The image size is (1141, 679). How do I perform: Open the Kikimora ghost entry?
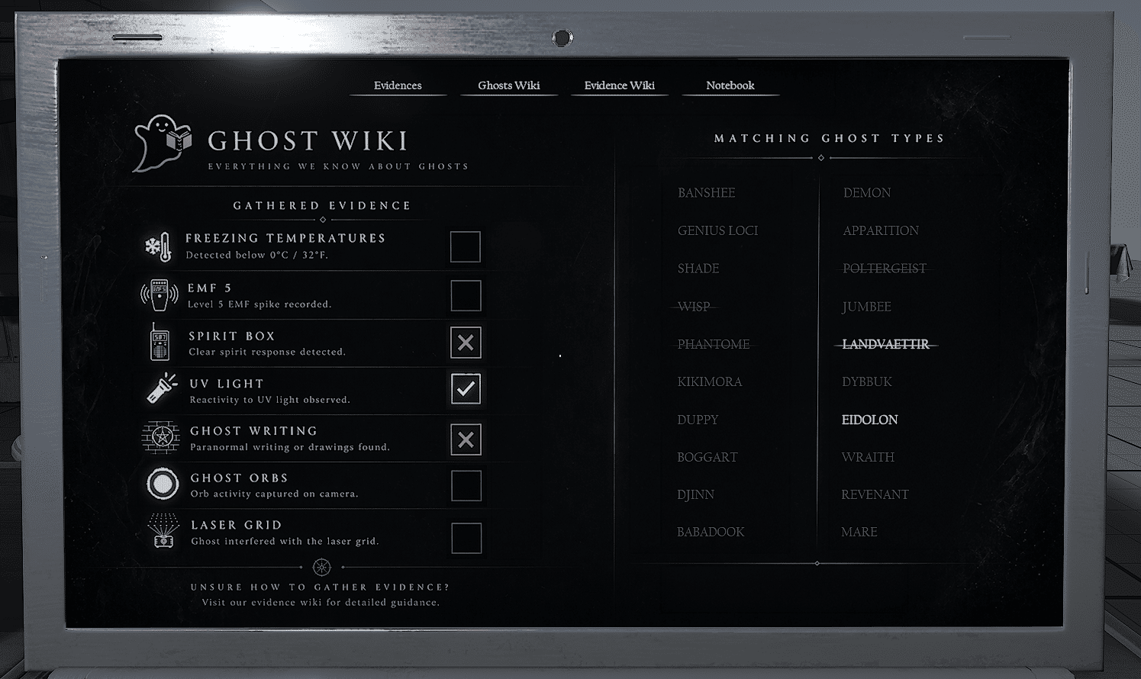[710, 381]
